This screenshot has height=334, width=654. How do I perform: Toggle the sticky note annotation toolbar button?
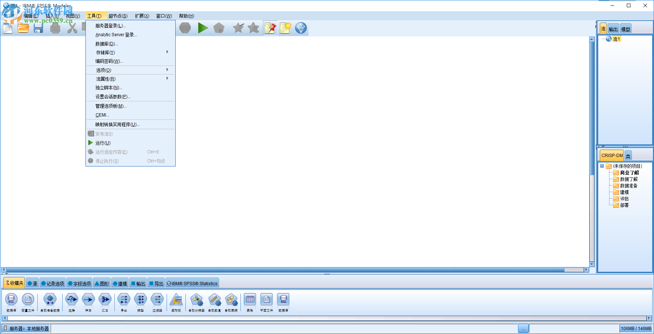click(x=270, y=28)
